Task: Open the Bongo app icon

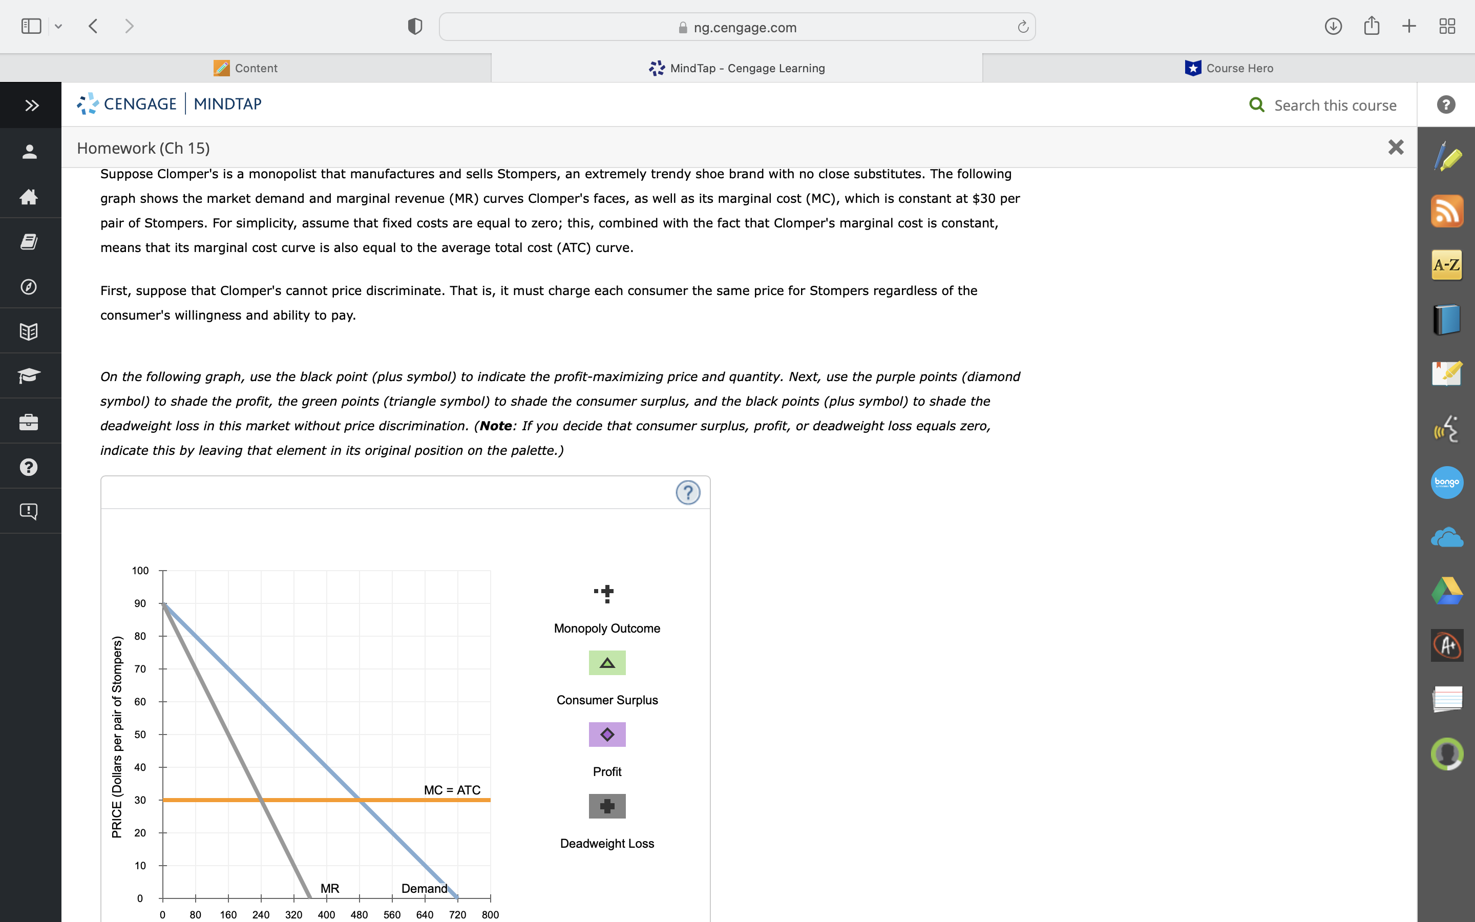Action: point(1447,481)
